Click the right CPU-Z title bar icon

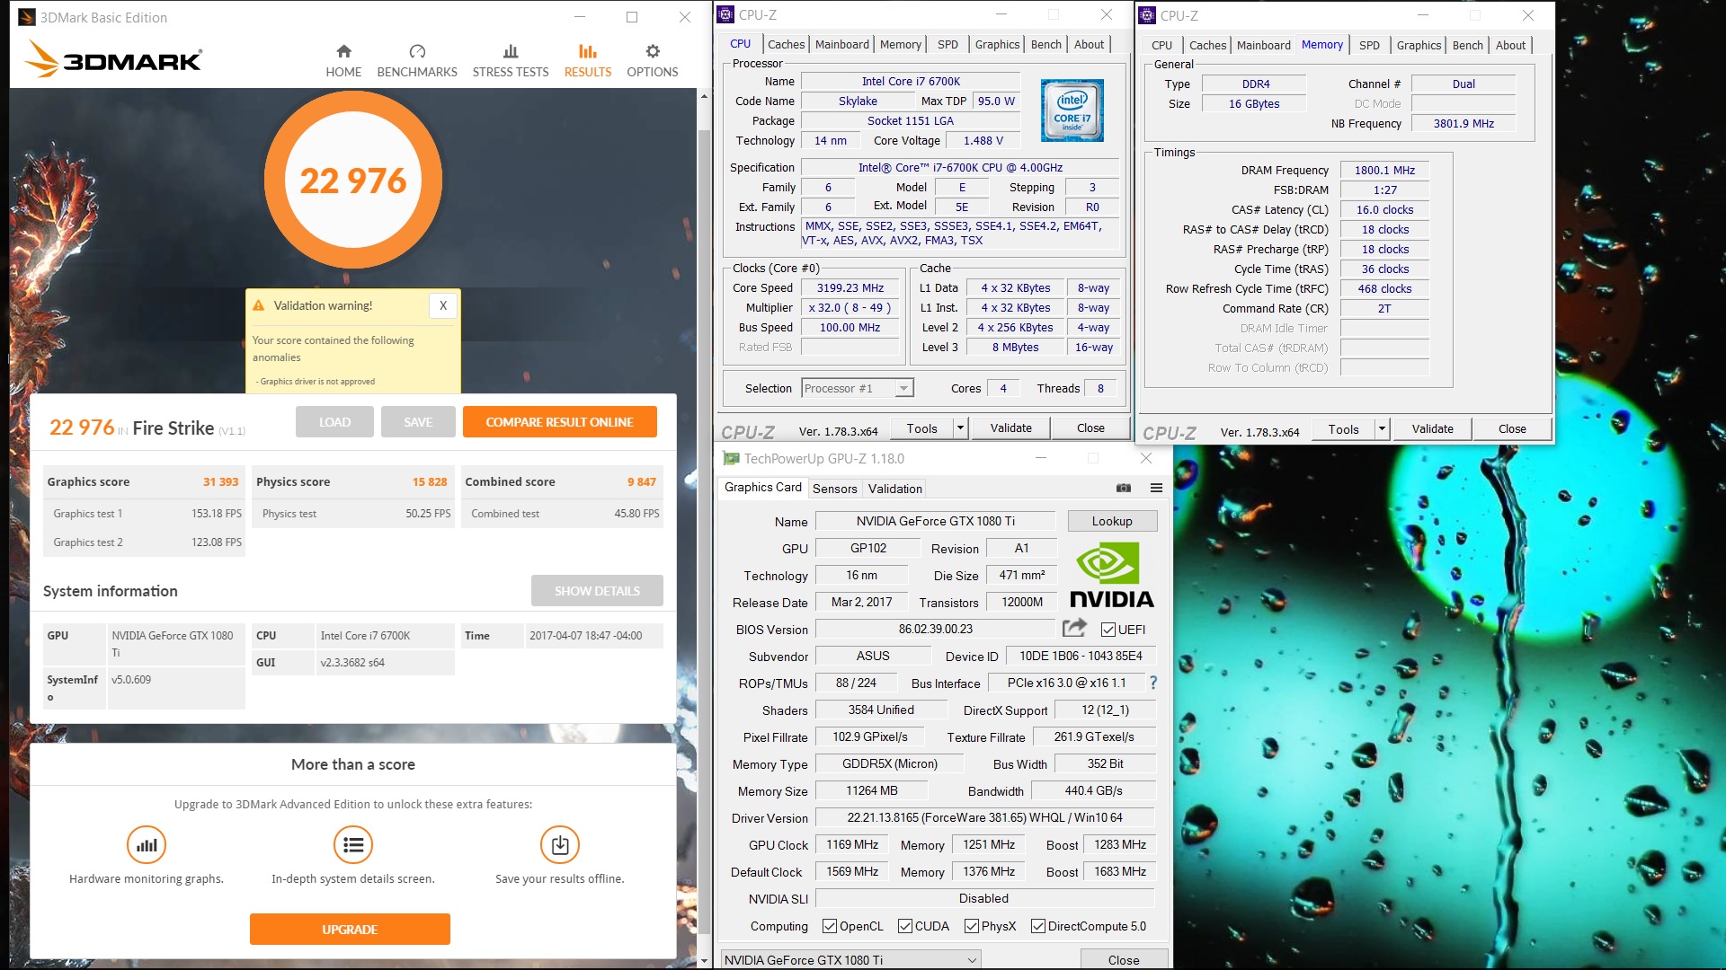[1147, 15]
